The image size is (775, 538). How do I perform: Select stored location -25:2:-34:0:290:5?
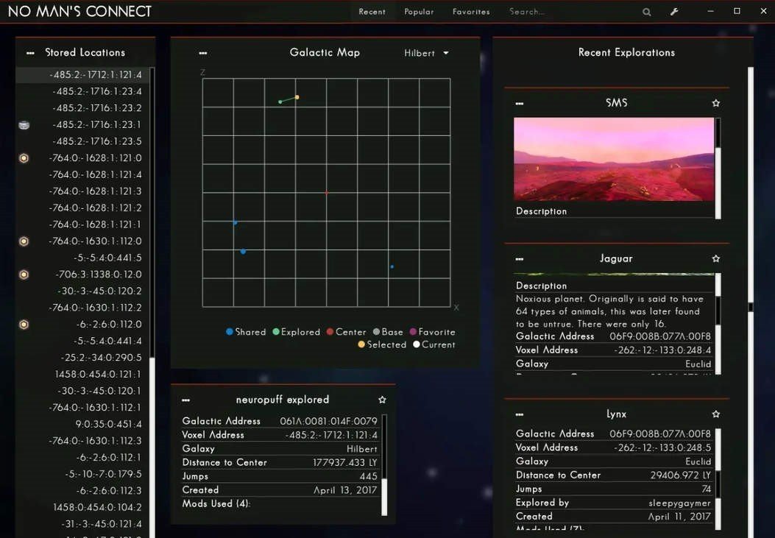tap(82, 358)
